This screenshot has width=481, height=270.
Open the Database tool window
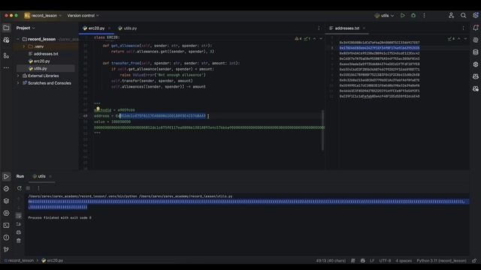[476, 52]
